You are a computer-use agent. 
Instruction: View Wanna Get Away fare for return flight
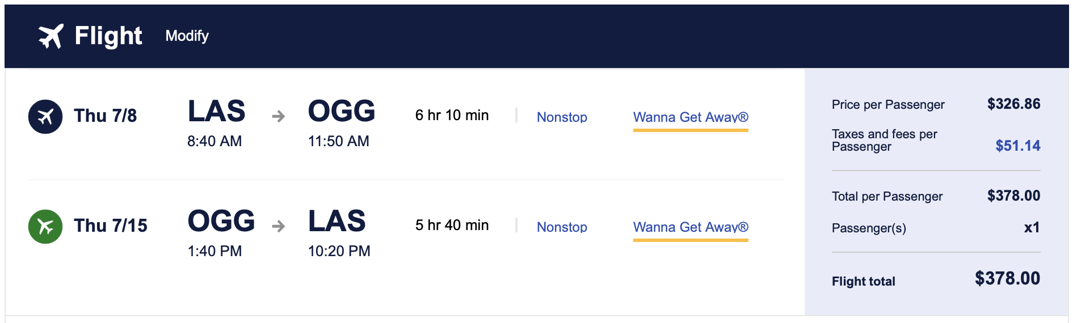tap(691, 227)
